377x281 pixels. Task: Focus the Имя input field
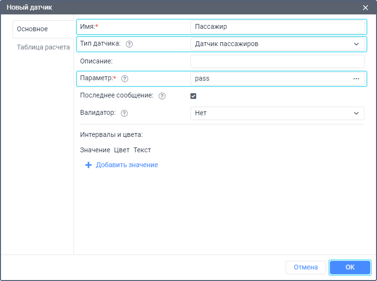[277, 27]
